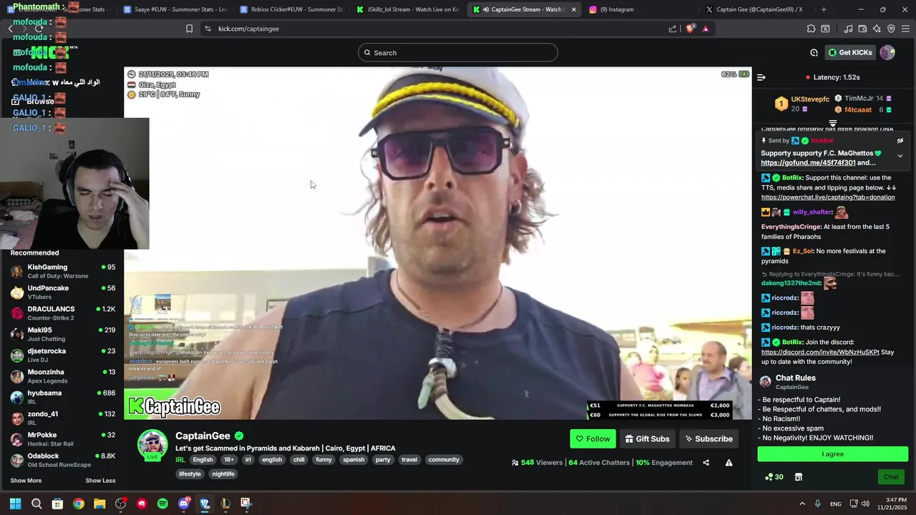Close the CaptainGee Stream browser tab
This screenshot has height=515, width=916.
point(573,9)
